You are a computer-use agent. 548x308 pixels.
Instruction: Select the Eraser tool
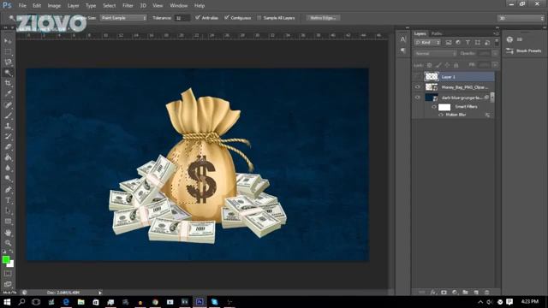8,147
